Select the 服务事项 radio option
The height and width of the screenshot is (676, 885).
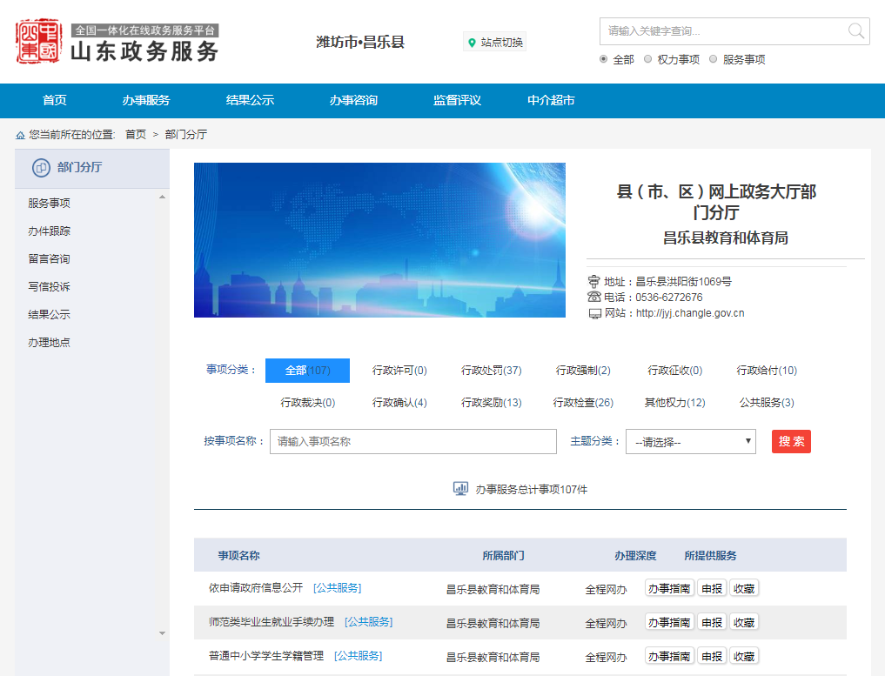tap(714, 59)
